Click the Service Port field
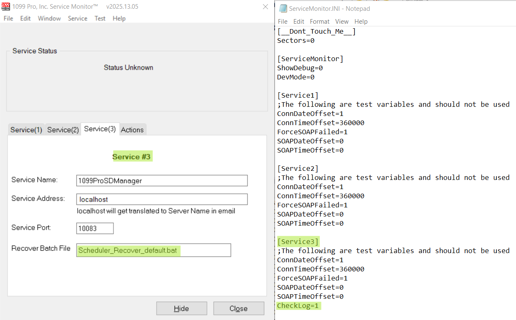 coord(95,228)
